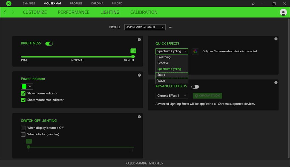Viewport: 290px width, 167px height.
Task: Minimize the Razer Synapse window
Action: pyautogui.click(x=264, y=4)
